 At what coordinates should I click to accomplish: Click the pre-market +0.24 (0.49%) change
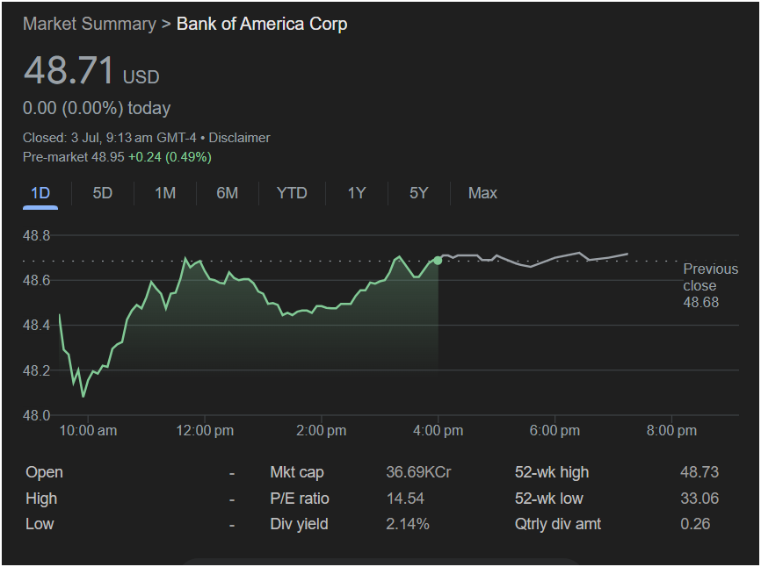click(x=170, y=157)
